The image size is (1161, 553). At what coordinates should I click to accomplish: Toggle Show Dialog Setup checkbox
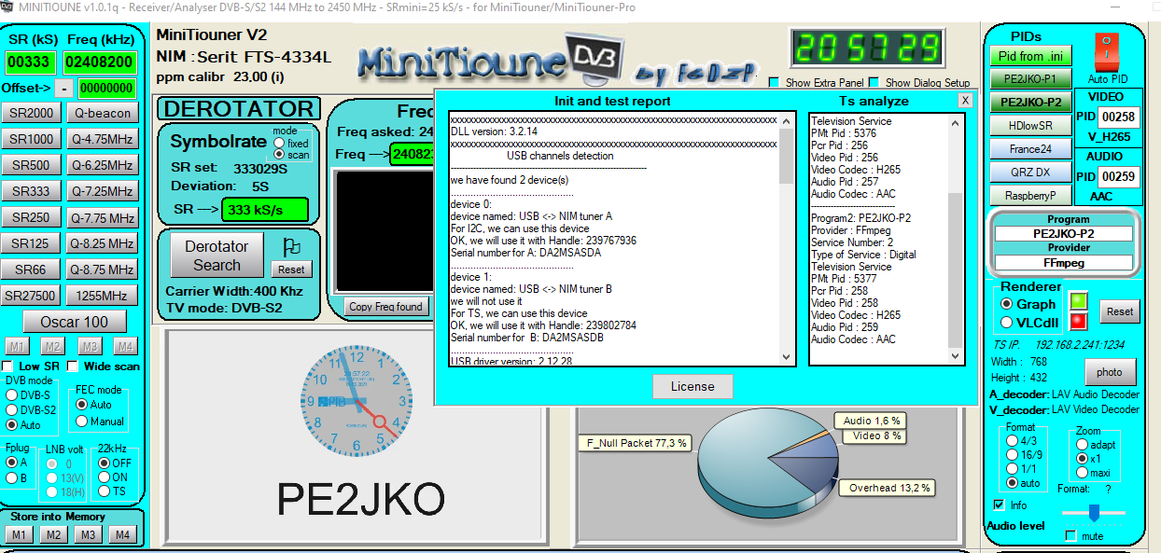874,83
